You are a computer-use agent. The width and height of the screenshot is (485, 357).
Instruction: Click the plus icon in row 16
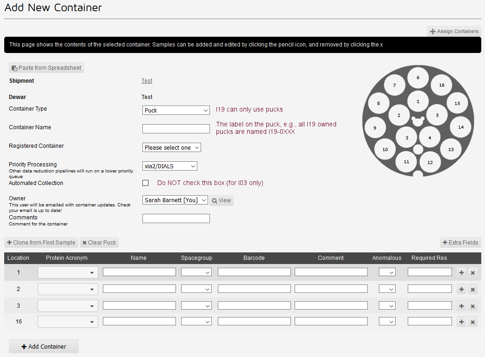point(461,322)
